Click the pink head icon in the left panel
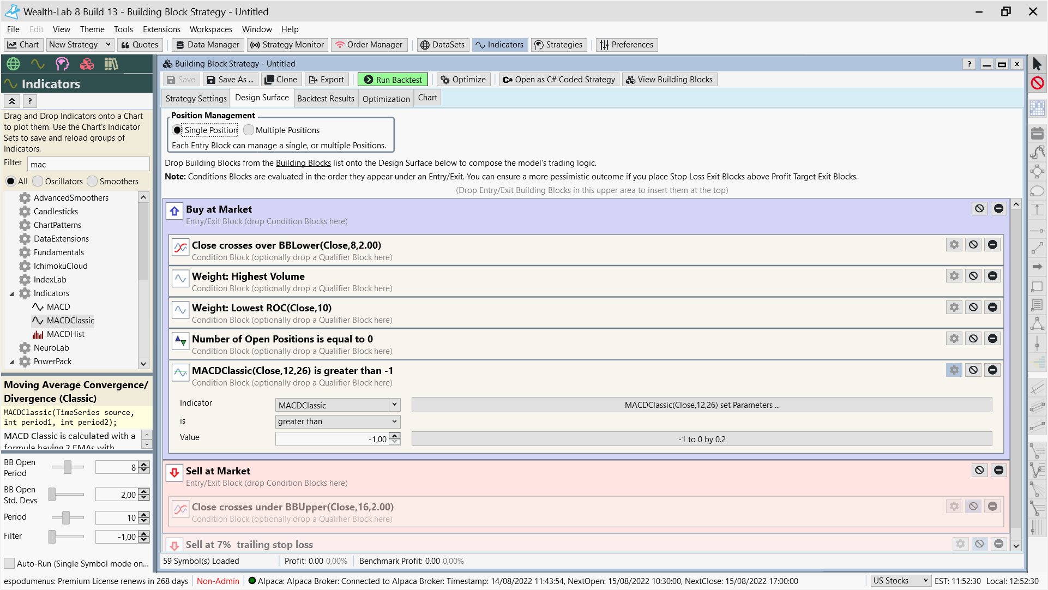This screenshot has width=1048, height=590. (x=62, y=64)
